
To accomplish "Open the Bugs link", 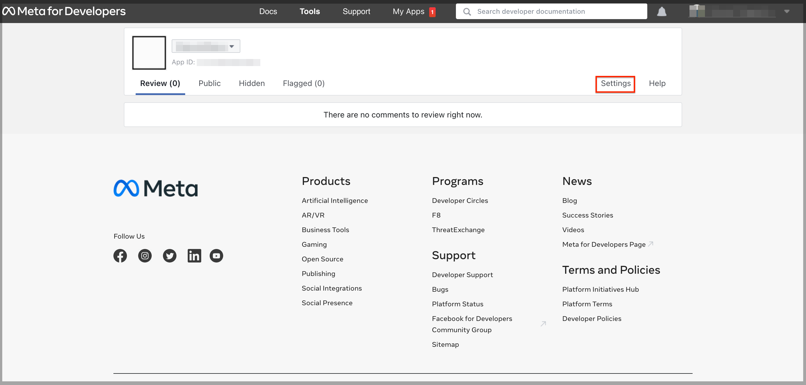I will pyautogui.click(x=440, y=289).
